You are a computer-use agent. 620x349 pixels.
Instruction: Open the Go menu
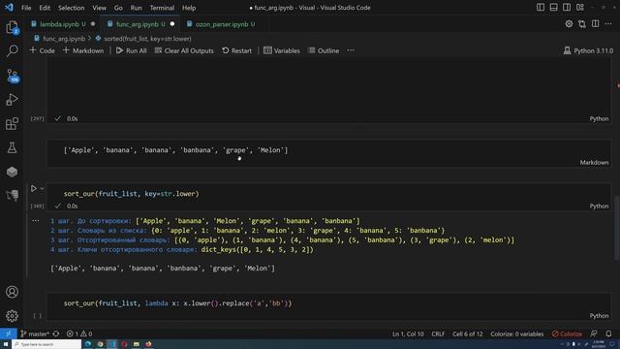point(118,8)
